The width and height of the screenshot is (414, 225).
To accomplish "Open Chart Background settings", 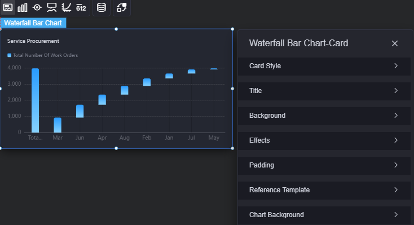I will (324, 215).
